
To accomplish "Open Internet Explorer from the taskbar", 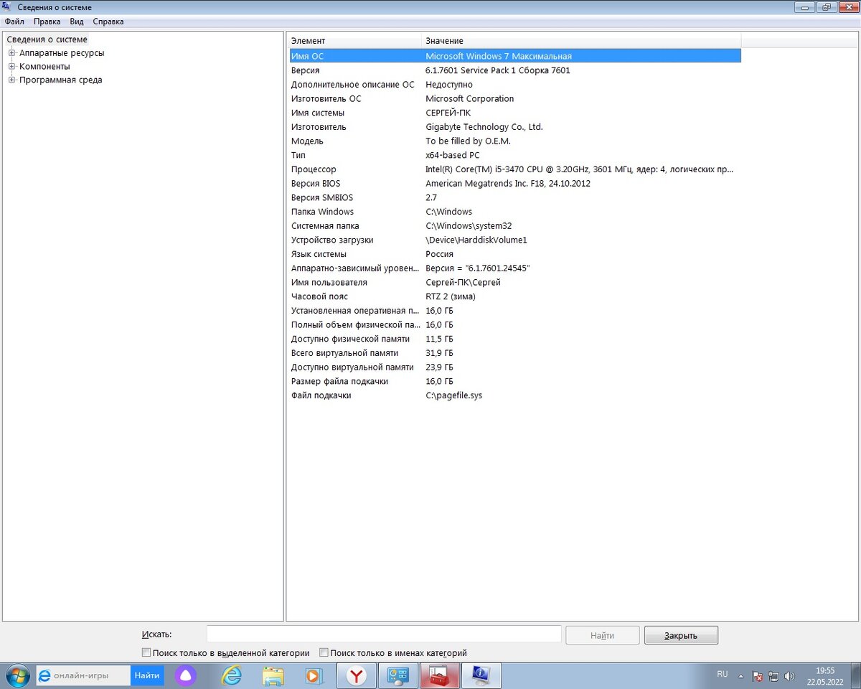I will pos(232,675).
